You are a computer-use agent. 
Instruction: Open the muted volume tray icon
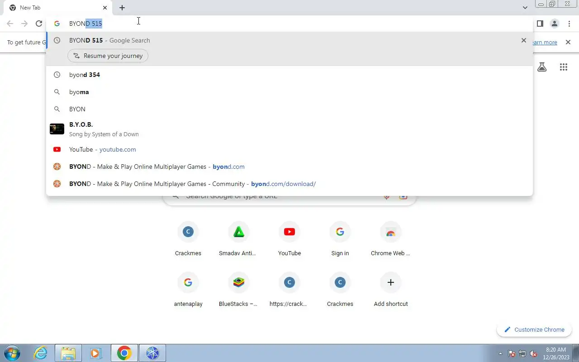(x=533, y=353)
